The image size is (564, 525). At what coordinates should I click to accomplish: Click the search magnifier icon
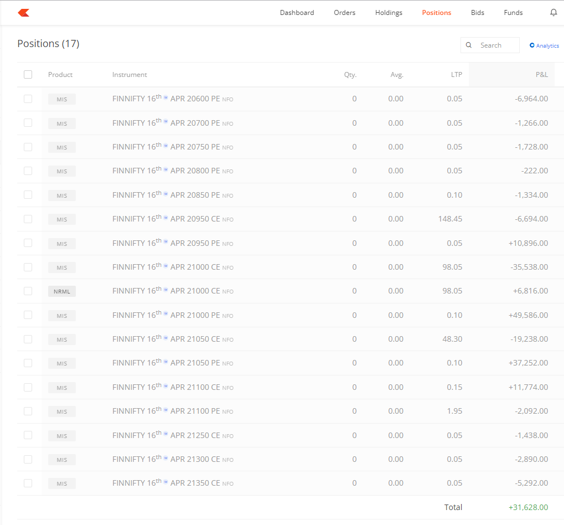point(469,45)
